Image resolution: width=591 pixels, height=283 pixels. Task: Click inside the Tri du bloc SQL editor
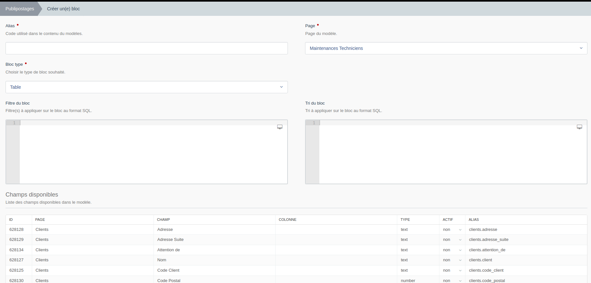[x=453, y=152]
